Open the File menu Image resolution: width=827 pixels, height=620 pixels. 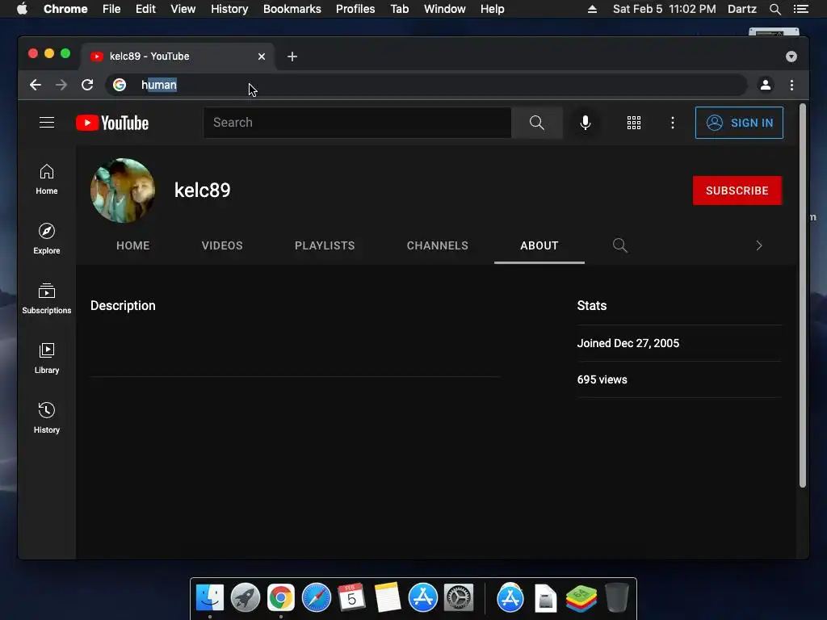click(111, 9)
